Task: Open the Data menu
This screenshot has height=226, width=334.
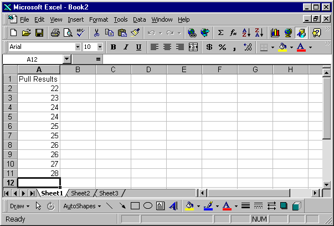Action: tap(140, 19)
